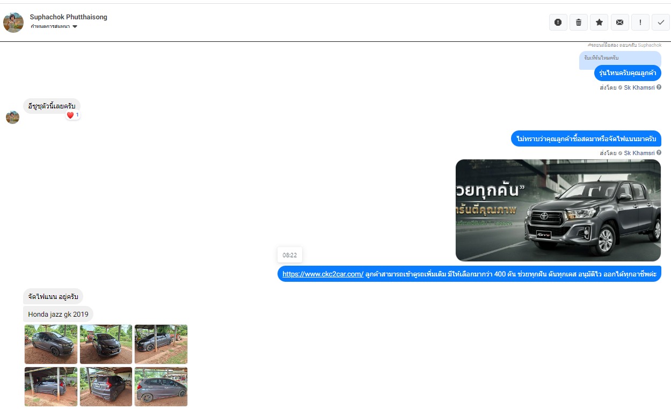Open first Honda Jazz photo thumbnail

(51, 344)
